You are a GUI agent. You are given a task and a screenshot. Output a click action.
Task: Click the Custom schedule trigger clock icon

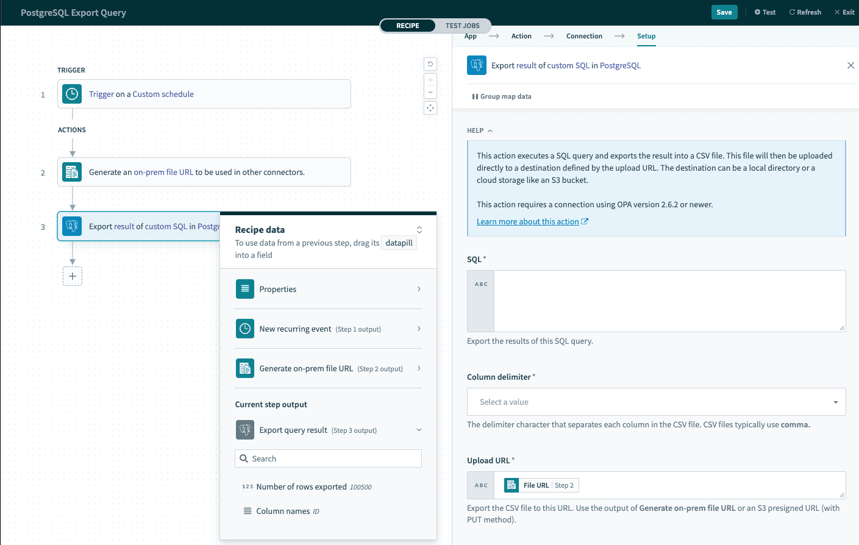72,94
